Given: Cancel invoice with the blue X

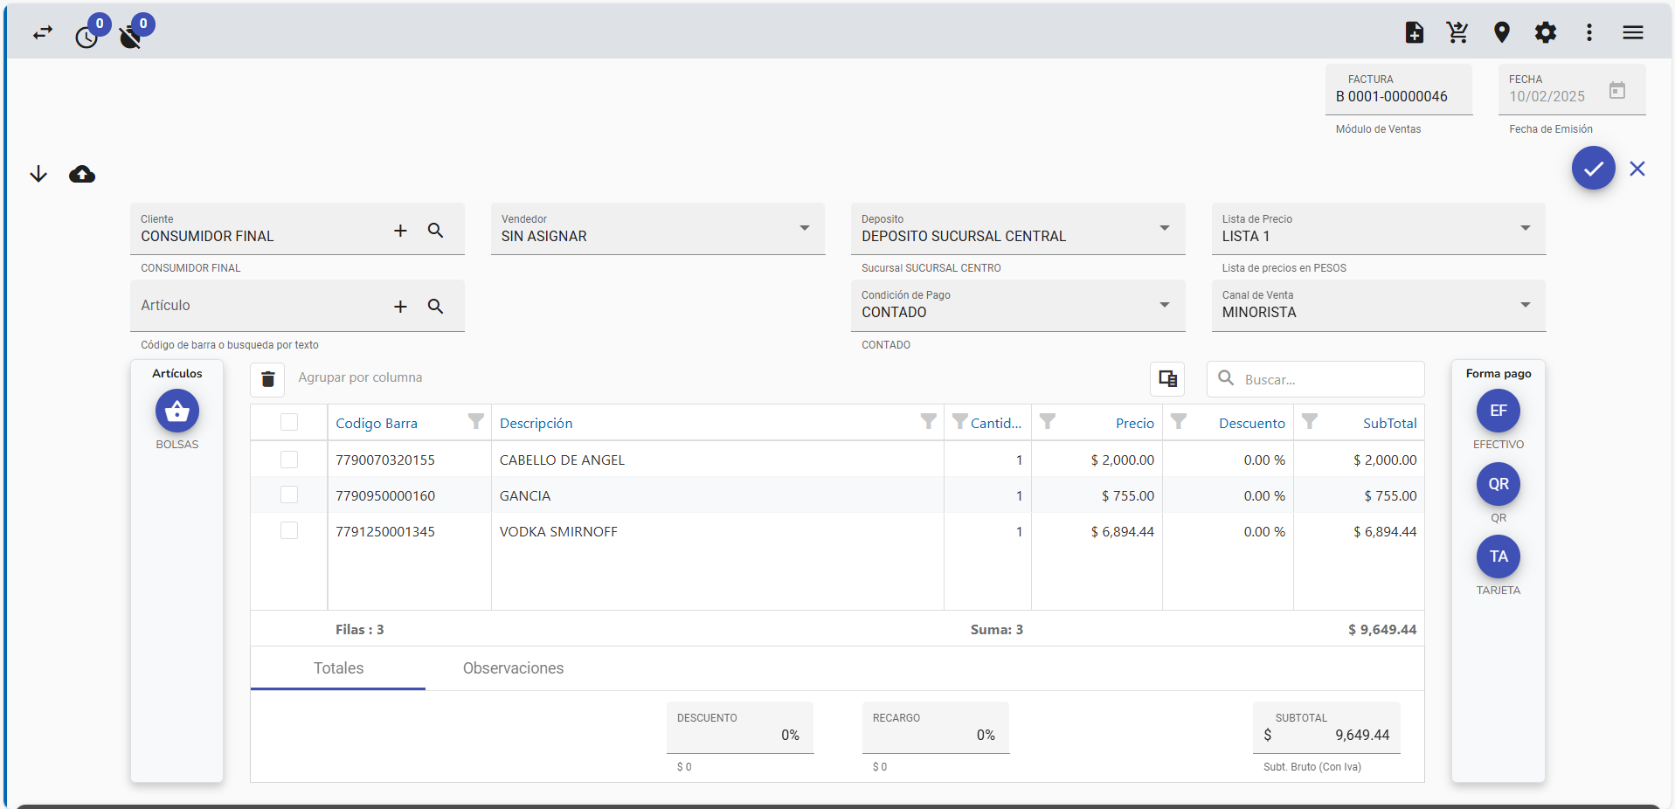Looking at the screenshot, I should pos(1637,169).
